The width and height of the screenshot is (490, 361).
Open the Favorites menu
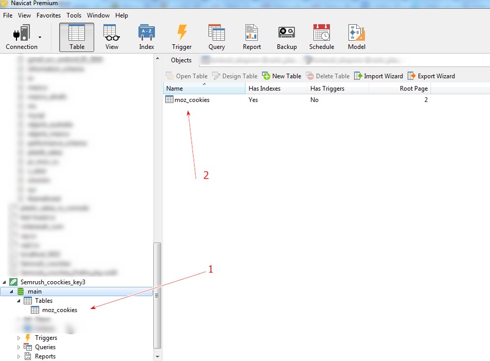pos(48,15)
